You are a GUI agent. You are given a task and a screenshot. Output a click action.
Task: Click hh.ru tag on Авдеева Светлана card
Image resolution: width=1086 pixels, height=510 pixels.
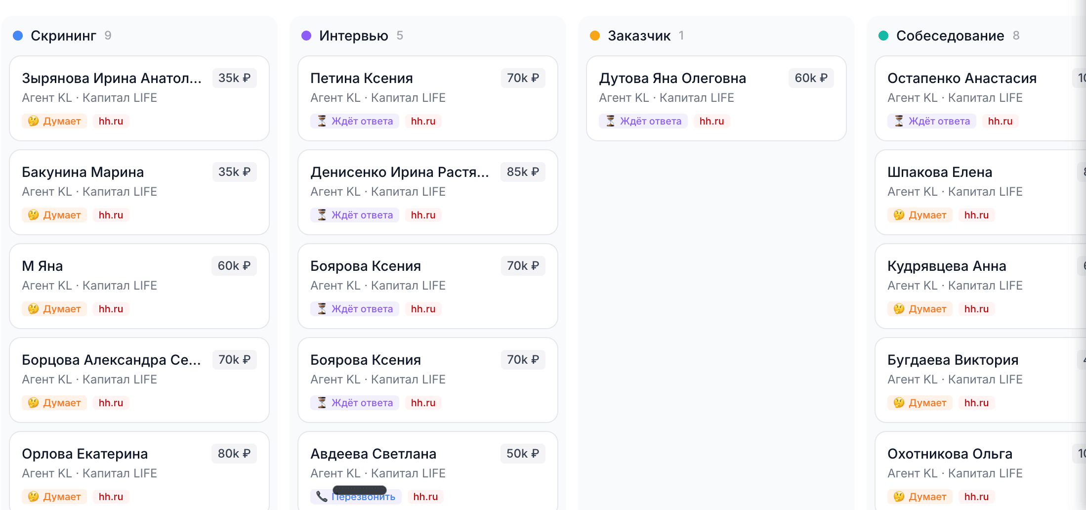click(426, 497)
